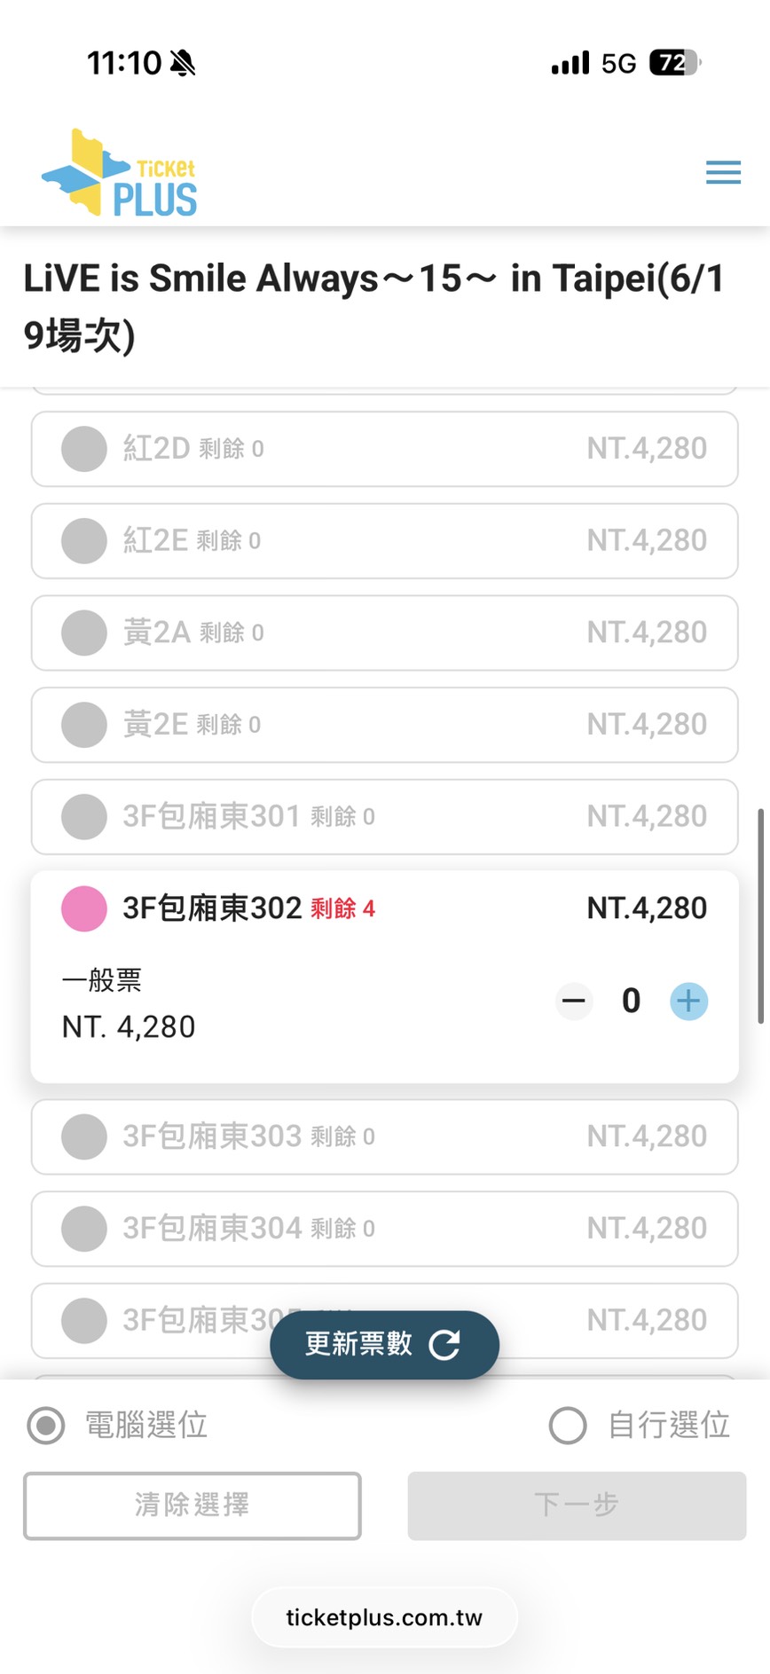Screen dimensions: 770x1674
Task: Tap the battery indicator in status bar
Action: (x=674, y=63)
